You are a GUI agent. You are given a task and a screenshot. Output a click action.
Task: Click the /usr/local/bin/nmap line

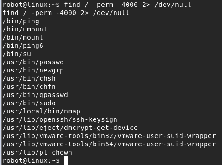pos(42,111)
